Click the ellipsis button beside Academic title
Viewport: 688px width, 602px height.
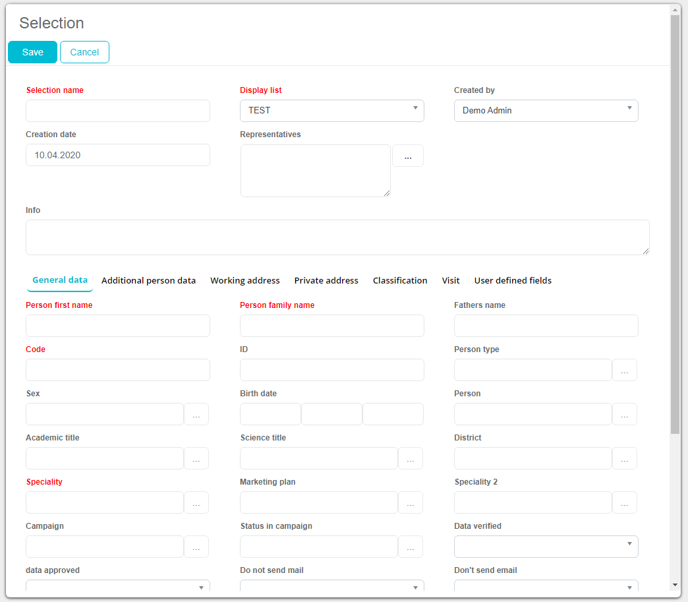[196, 459]
